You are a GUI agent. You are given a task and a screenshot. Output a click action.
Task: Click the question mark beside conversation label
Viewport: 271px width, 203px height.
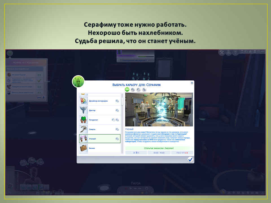point(147,60)
